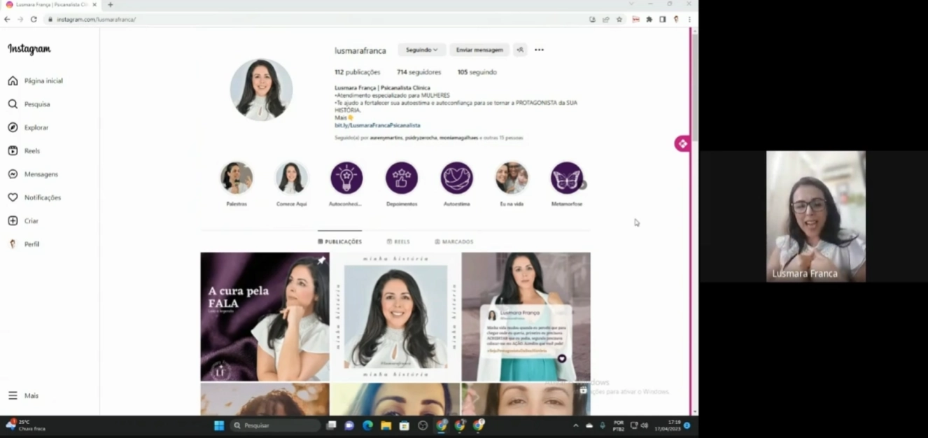Expand the Seguindo dropdown button
This screenshot has width=928, height=438.
422,50
